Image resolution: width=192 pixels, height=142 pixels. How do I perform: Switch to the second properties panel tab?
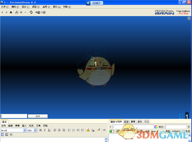click(x=126, y=122)
